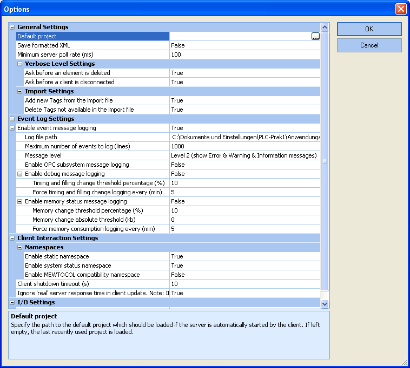
Task: Click the C:\Dokumente und Einstellungen log path value
Action: coord(246,137)
